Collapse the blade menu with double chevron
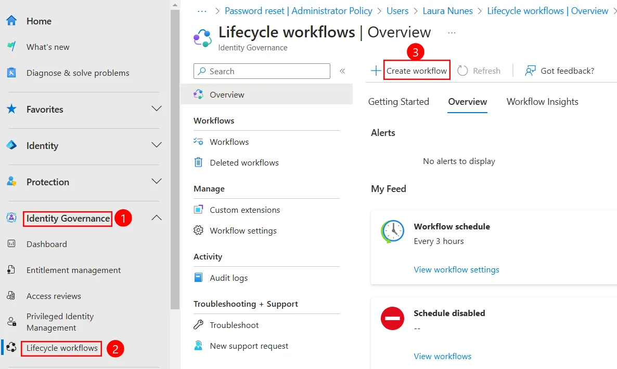This screenshot has height=369, width=617. (342, 71)
